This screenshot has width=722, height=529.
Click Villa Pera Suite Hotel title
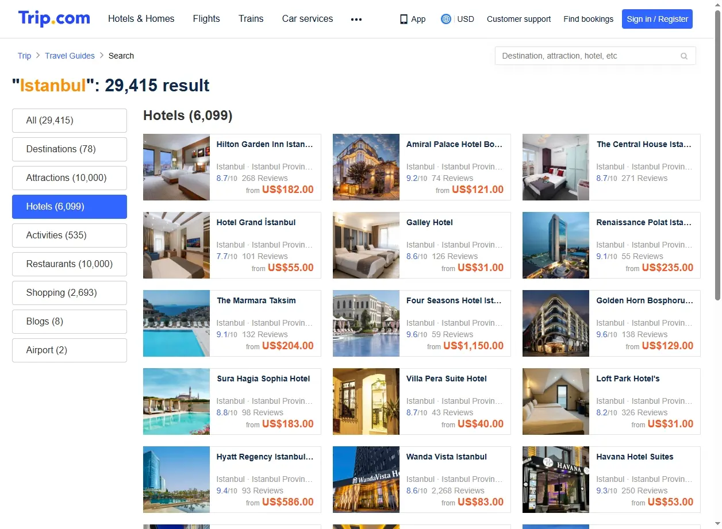point(447,379)
